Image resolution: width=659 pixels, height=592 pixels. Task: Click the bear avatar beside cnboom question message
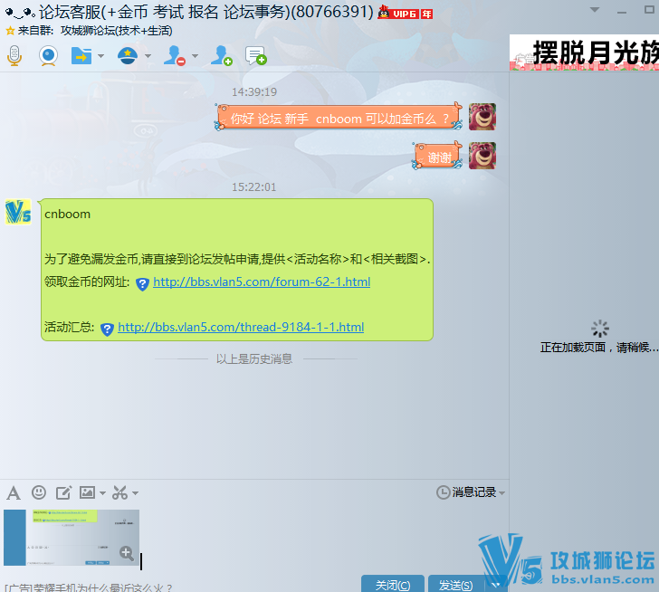click(x=482, y=117)
